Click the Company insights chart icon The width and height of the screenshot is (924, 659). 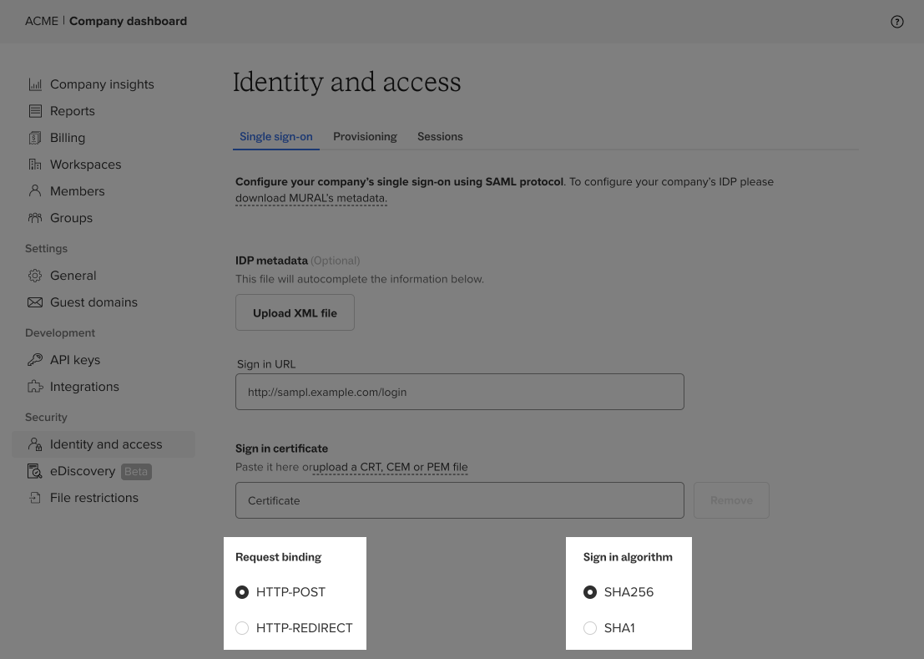tap(35, 84)
